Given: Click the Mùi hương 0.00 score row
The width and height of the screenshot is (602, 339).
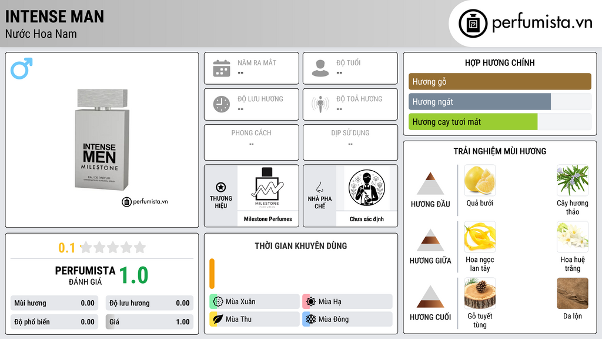Looking at the screenshot, I should (54, 303).
